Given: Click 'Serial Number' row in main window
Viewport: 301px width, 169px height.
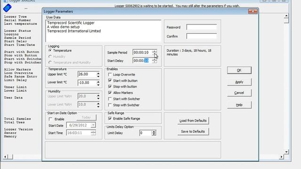Looking at the screenshot, I should click(x=17, y=20).
